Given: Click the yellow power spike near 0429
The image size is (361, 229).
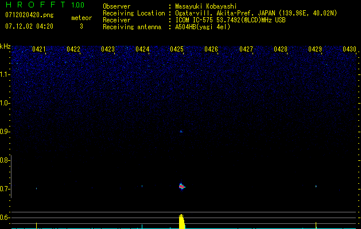Looking at the screenshot, I should [316, 225].
